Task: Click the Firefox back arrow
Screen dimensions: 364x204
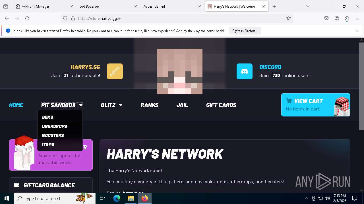Action: coord(7,18)
